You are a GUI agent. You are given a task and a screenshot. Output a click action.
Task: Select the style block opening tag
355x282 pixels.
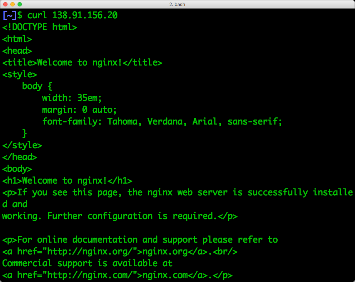(x=20, y=74)
